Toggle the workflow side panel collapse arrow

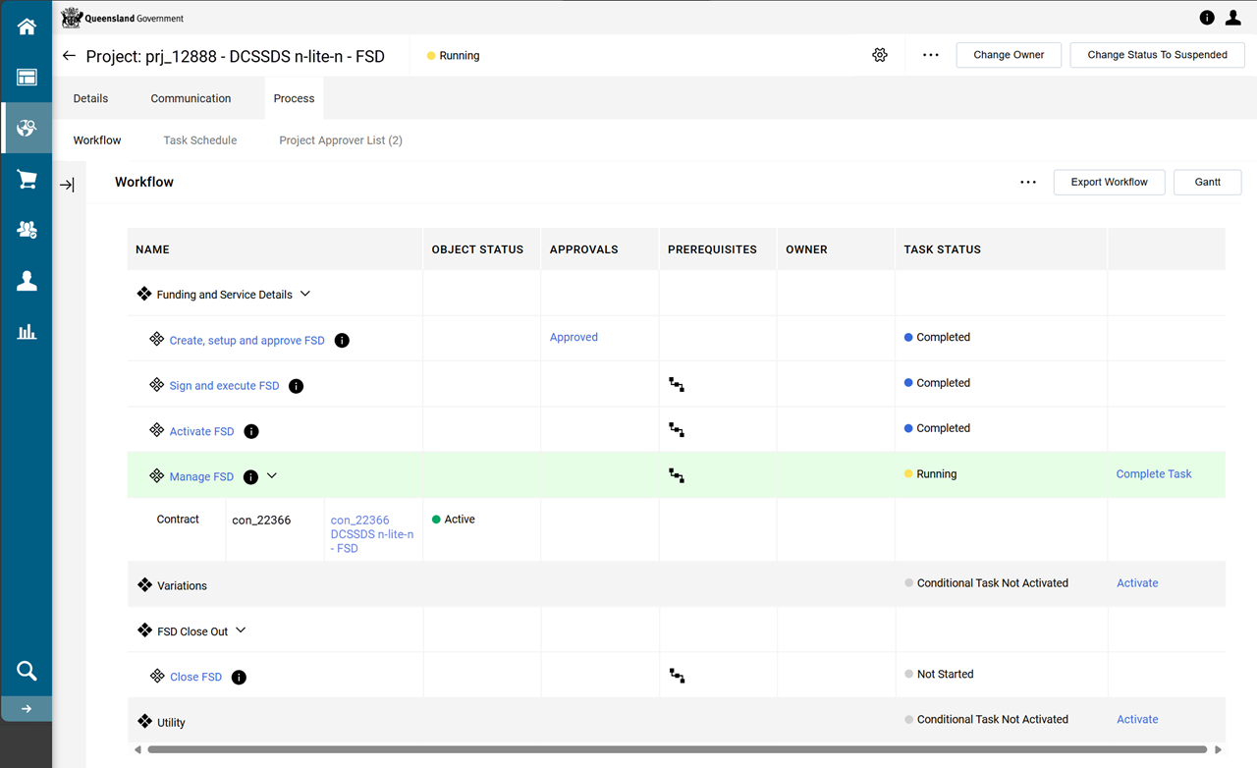pyautogui.click(x=67, y=185)
